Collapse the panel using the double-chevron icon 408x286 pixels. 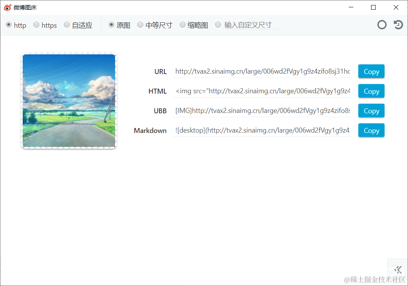397,269
